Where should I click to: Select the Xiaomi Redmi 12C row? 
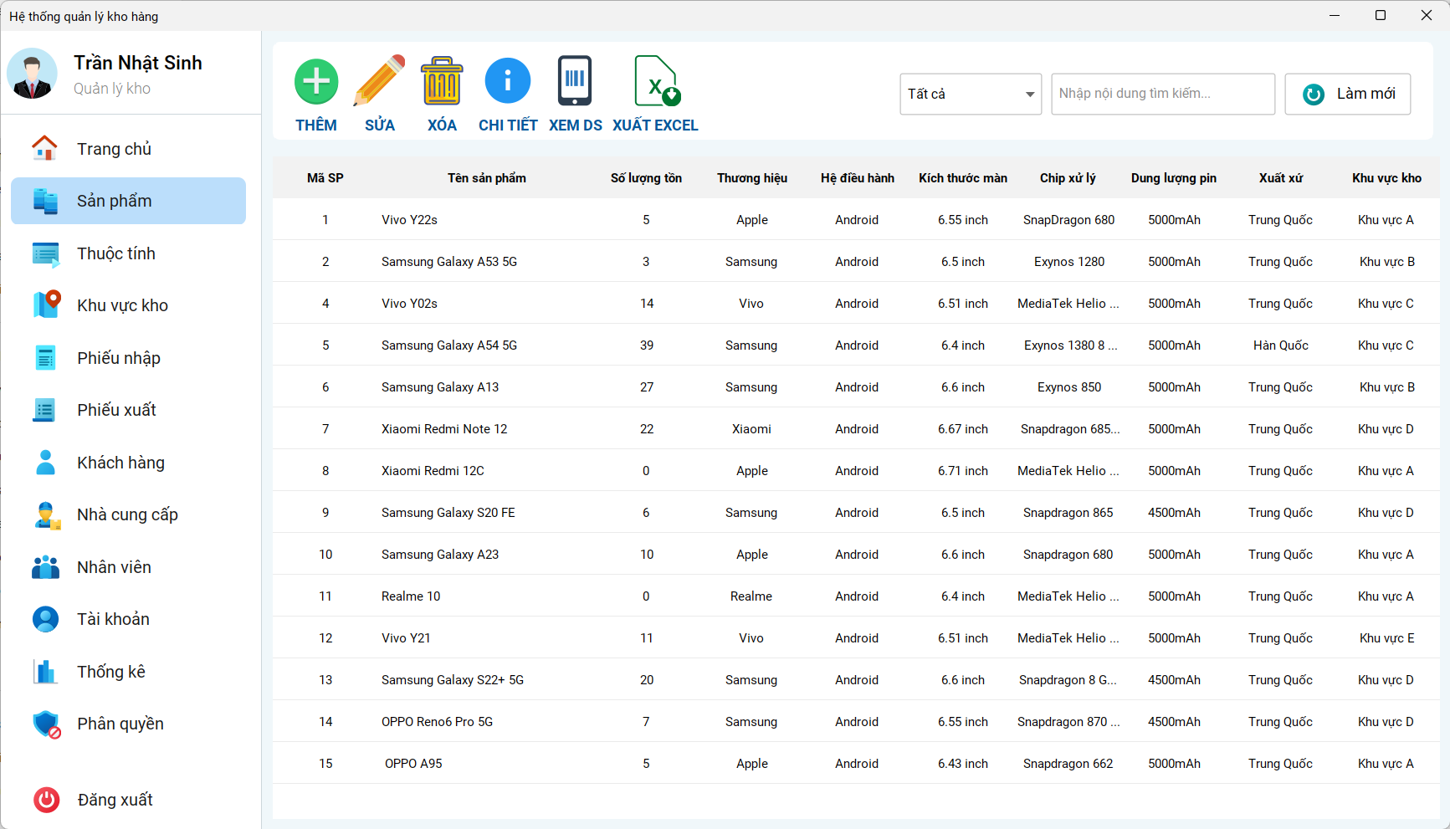coord(856,471)
